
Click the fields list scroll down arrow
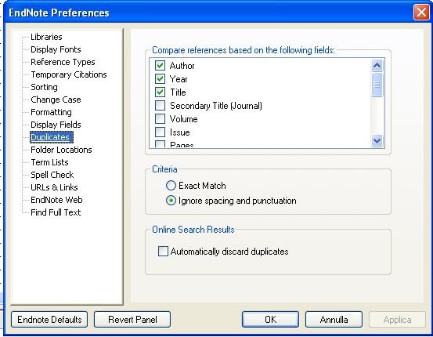coord(377,141)
